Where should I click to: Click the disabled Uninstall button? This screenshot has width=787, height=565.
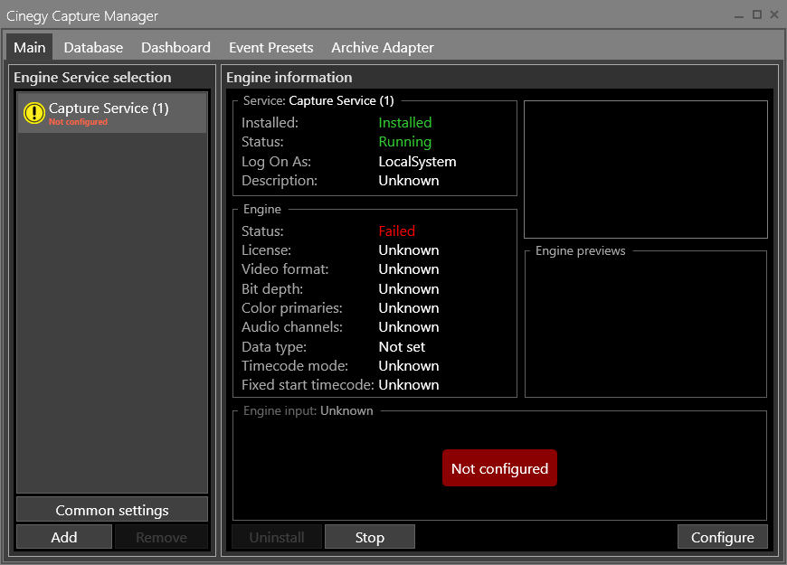277,537
